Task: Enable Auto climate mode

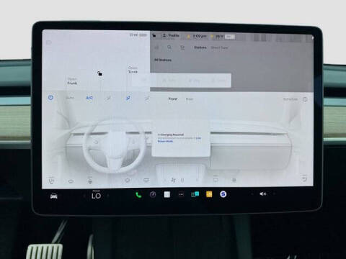Action: (70, 98)
